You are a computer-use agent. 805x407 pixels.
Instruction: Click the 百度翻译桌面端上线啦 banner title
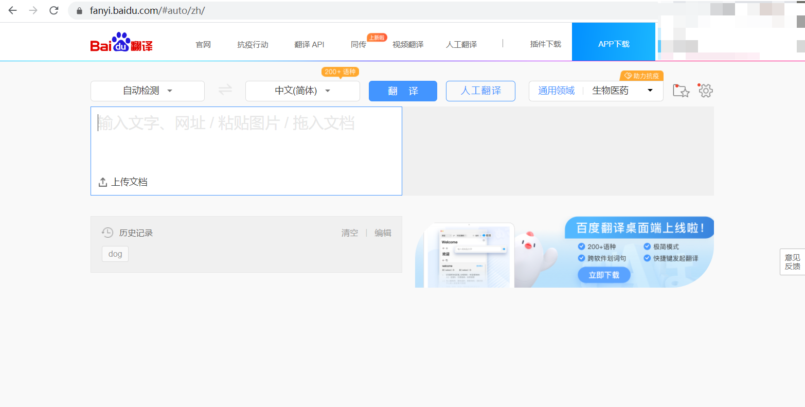click(x=640, y=227)
